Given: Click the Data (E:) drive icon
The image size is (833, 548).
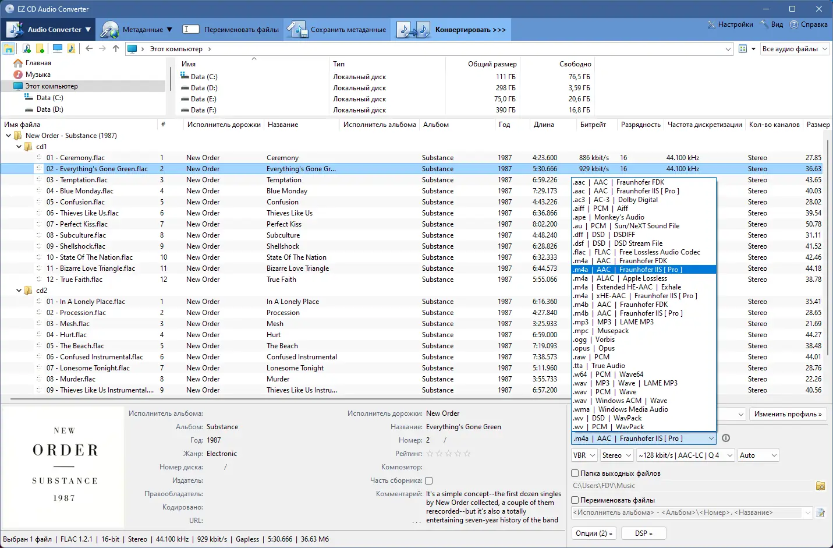Looking at the screenshot, I should (185, 99).
